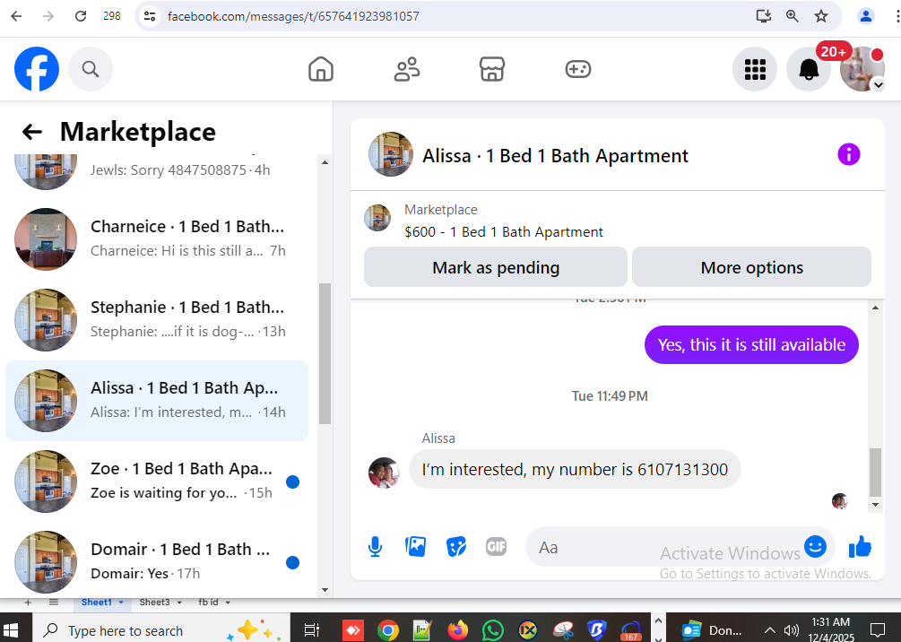Click the 'Yes, this it is still available' message
This screenshot has width=901, height=642.
751,345
